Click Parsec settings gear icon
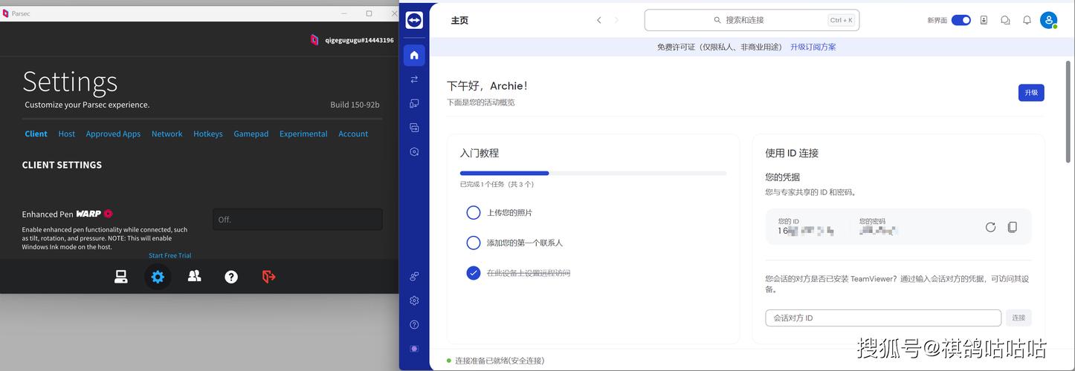The width and height of the screenshot is (1075, 371). [158, 277]
